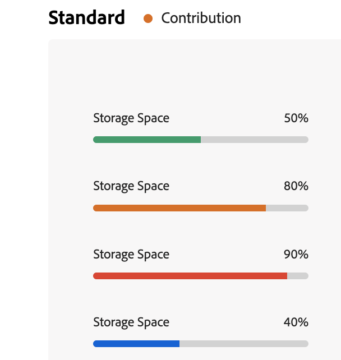This screenshot has height=360, width=341.
Task: Click the empty gray panel area above the first bar
Action: tap(195, 73)
